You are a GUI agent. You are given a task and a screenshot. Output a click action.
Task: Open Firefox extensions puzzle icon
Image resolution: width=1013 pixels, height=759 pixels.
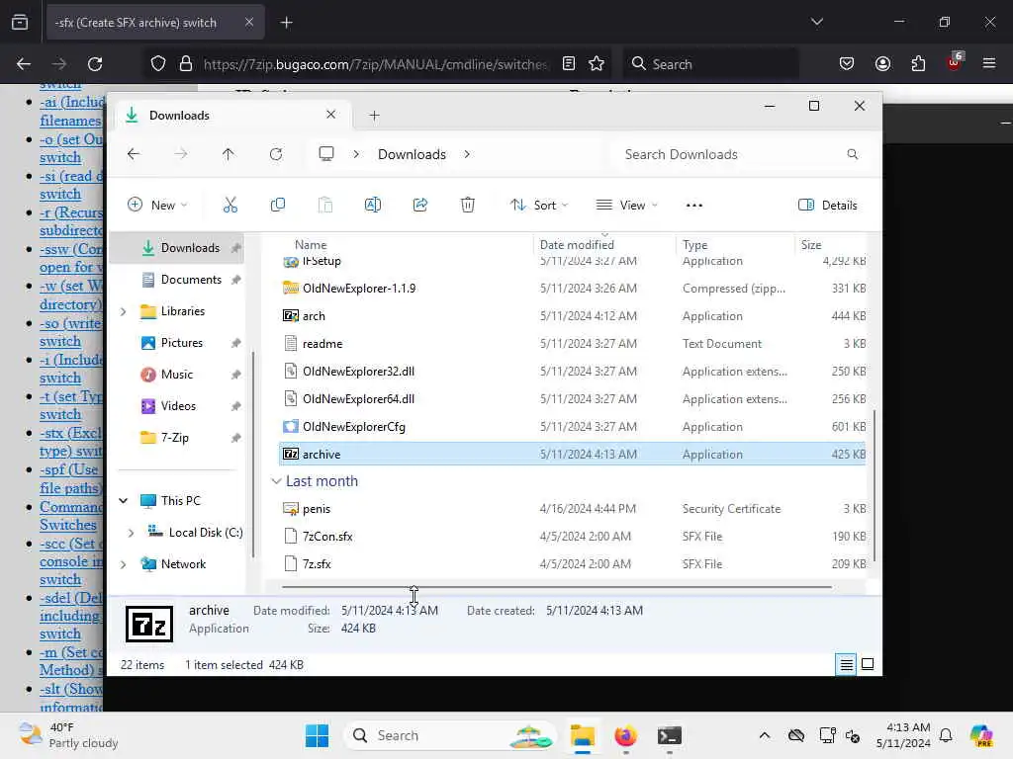click(918, 64)
